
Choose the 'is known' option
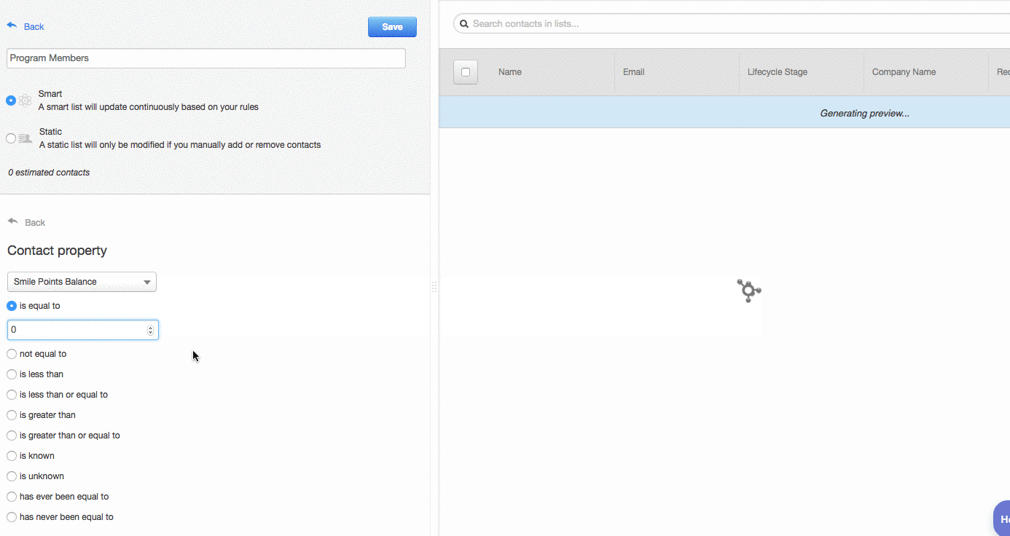click(x=12, y=456)
